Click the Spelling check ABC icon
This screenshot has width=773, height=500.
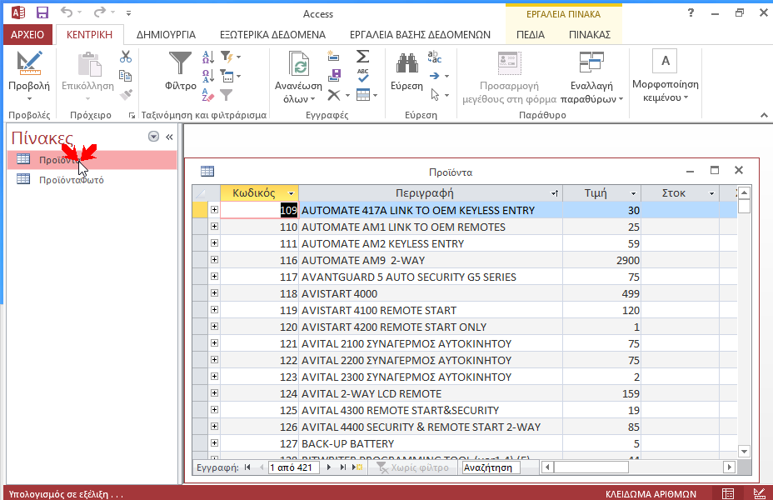pyautogui.click(x=363, y=76)
